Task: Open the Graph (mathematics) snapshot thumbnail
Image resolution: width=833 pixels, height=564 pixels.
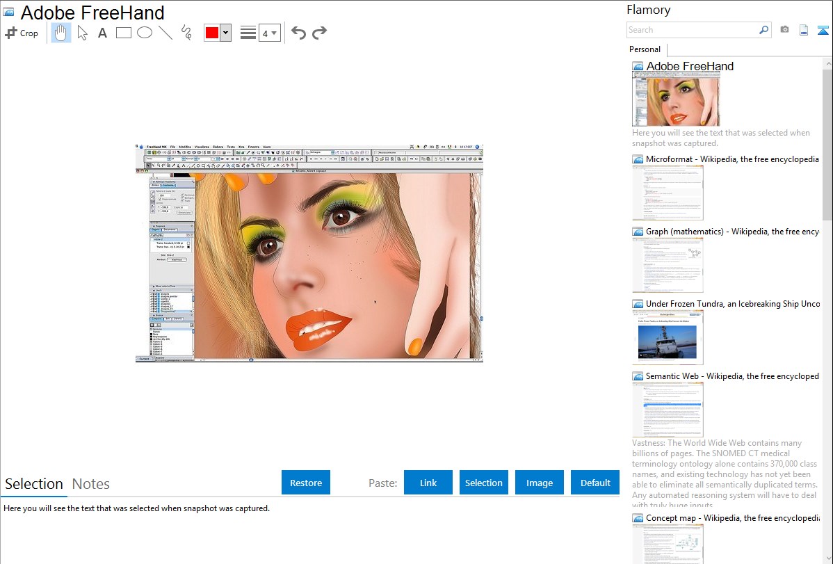Action: pyautogui.click(x=668, y=265)
